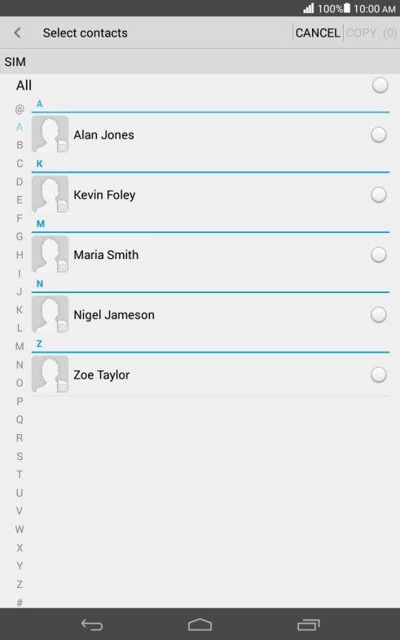
Task: Jump to letter Z in alphabet index
Action: [20, 584]
